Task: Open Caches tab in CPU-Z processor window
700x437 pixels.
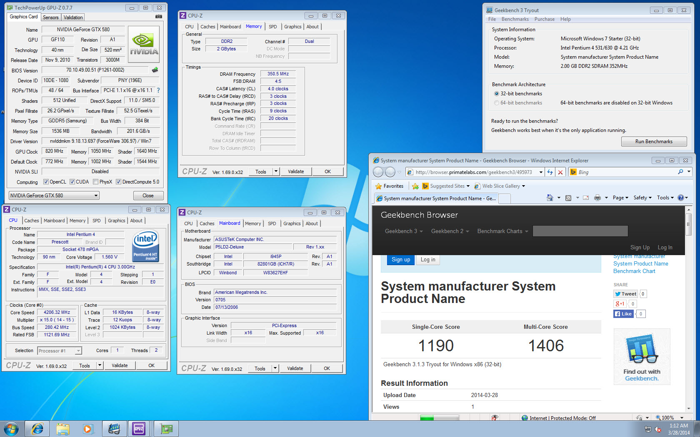Action: click(x=32, y=221)
